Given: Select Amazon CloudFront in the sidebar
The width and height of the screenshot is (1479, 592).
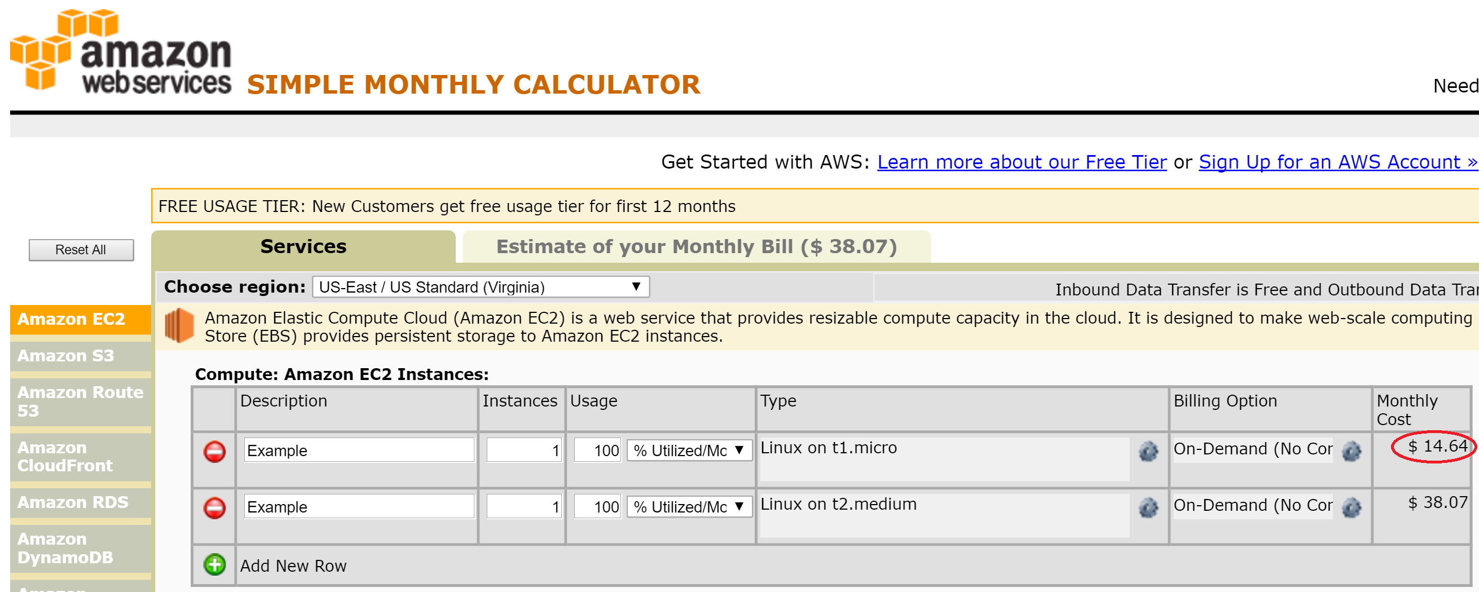Looking at the screenshot, I should pyautogui.click(x=80, y=457).
